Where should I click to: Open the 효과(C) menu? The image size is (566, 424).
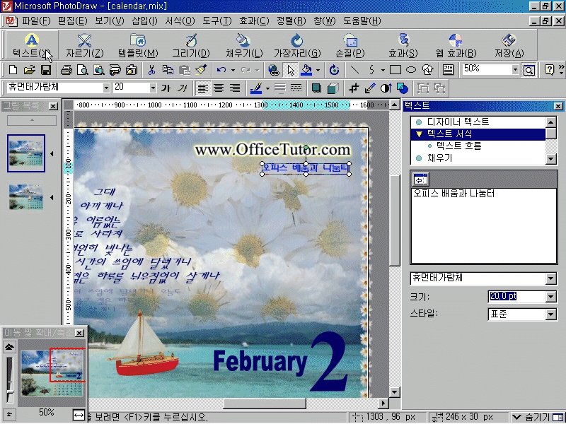tap(254, 21)
